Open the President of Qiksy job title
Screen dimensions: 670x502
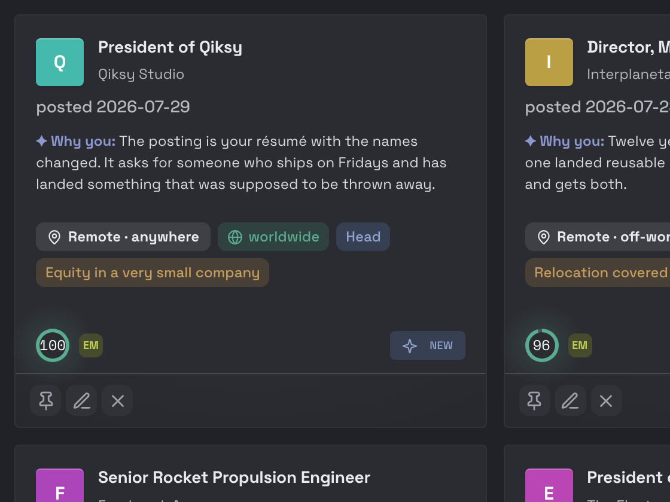[170, 47]
